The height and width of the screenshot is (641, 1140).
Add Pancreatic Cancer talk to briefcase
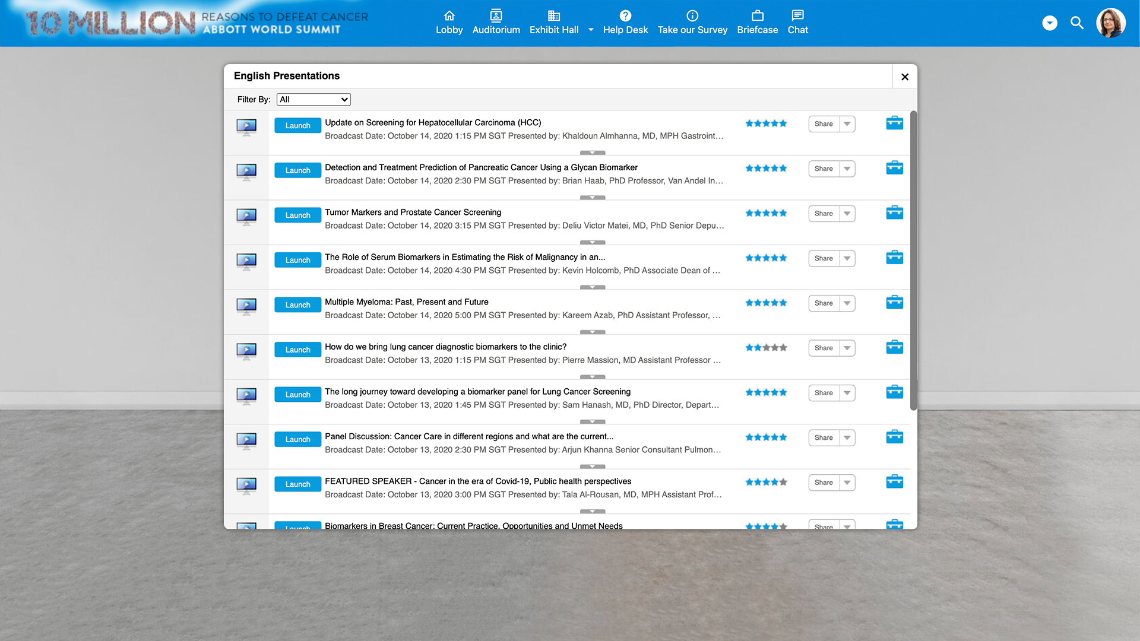[894, 168]
